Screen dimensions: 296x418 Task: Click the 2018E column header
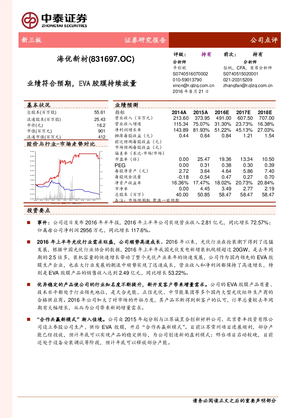(x=265, y=112)
